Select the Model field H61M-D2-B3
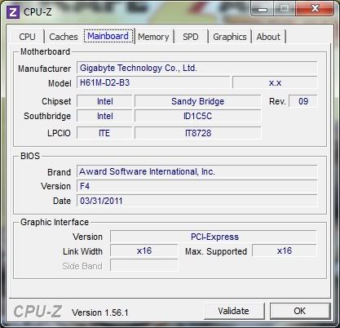 (x=153, y=82)
